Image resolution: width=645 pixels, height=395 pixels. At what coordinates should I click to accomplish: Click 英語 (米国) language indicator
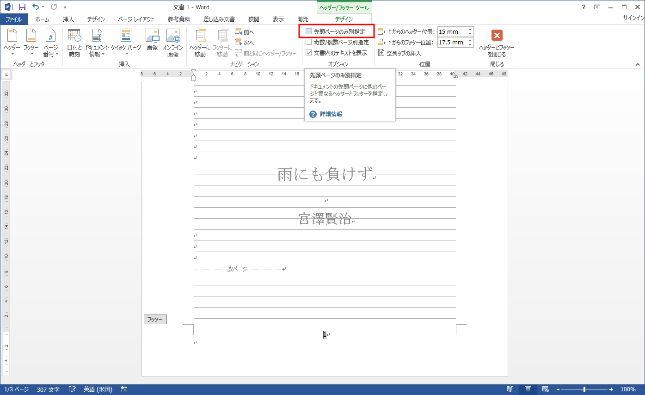pyautogui.click(x=98, y=389)
